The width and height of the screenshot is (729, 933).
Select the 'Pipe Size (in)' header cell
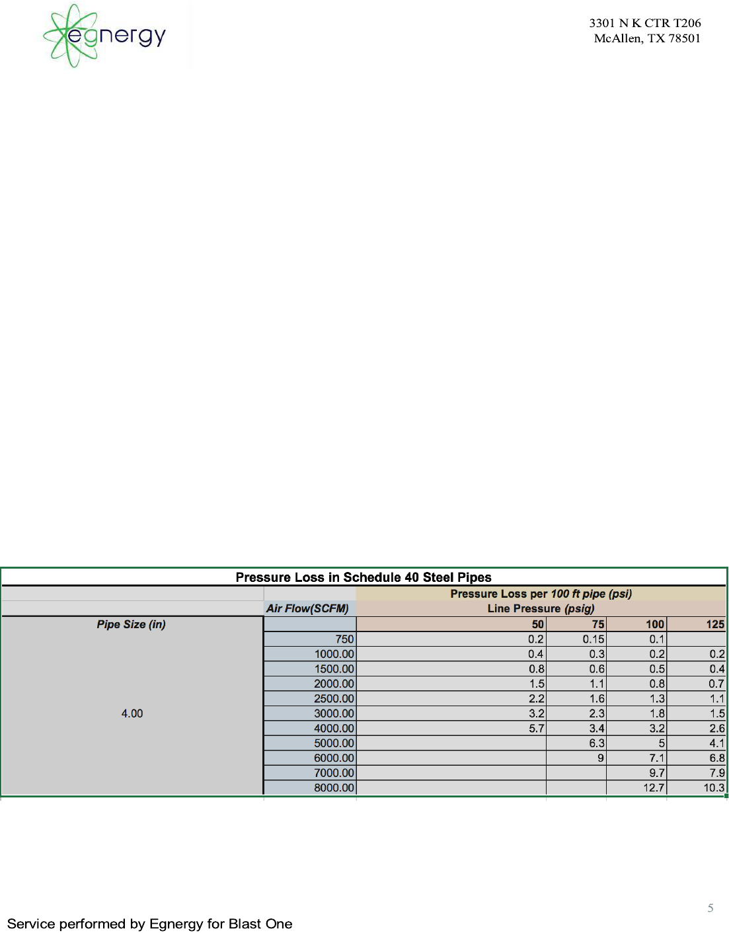[132, 624]
